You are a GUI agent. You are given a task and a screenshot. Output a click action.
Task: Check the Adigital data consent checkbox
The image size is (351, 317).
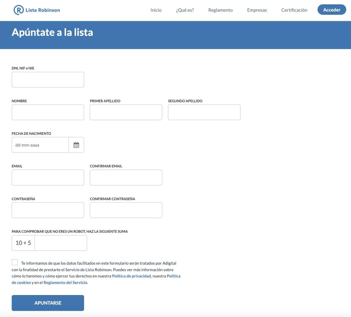(14, 262)
